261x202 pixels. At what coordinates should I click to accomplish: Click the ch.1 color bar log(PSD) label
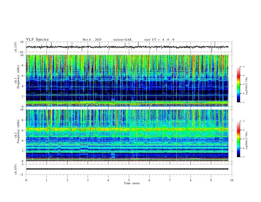[247, 86]
